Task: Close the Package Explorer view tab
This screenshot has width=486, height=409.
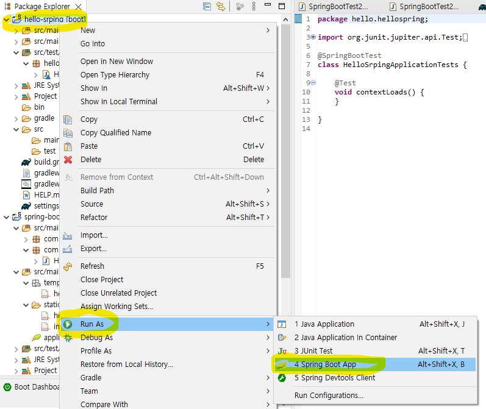Action: pos(79,7)
